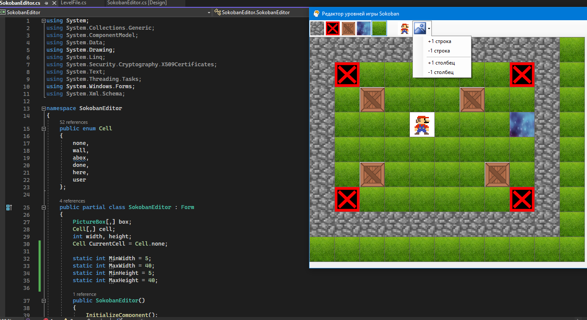Screen dimensions: 587x320
Task: Select the Mario player tool in toolbar
Action: [x=405, y=28]
